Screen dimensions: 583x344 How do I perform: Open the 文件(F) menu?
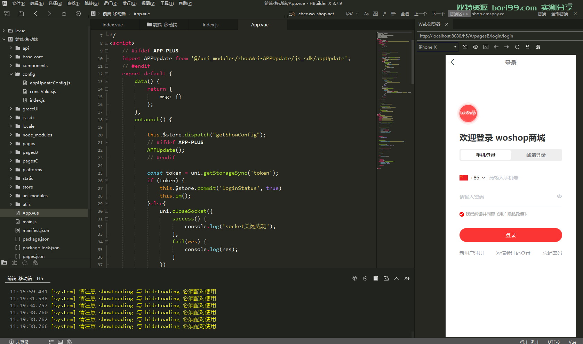(x=18, y=3)
